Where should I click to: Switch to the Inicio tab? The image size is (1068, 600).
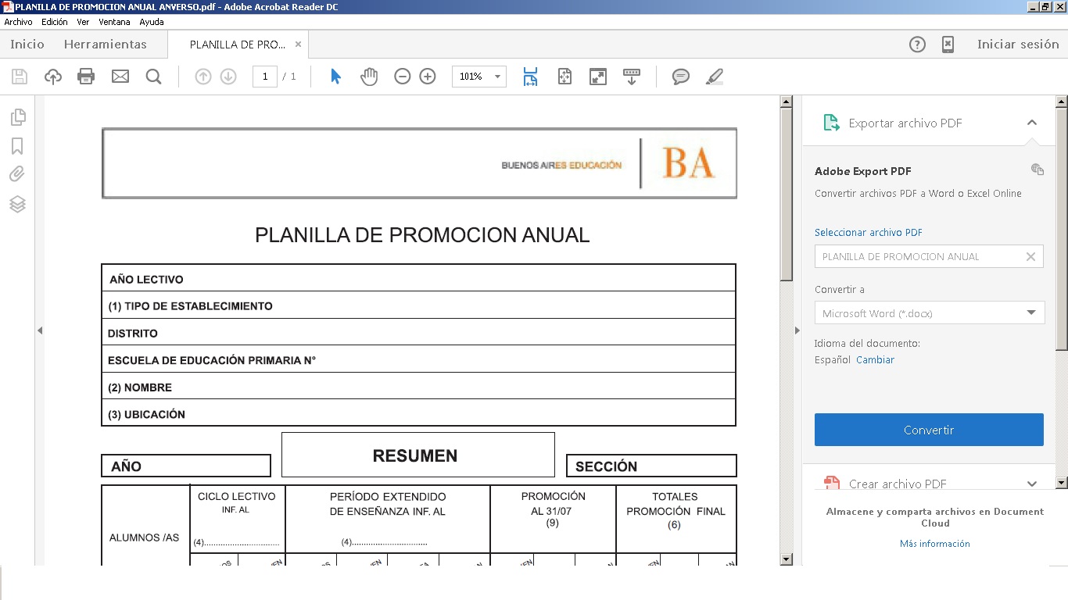27,44
